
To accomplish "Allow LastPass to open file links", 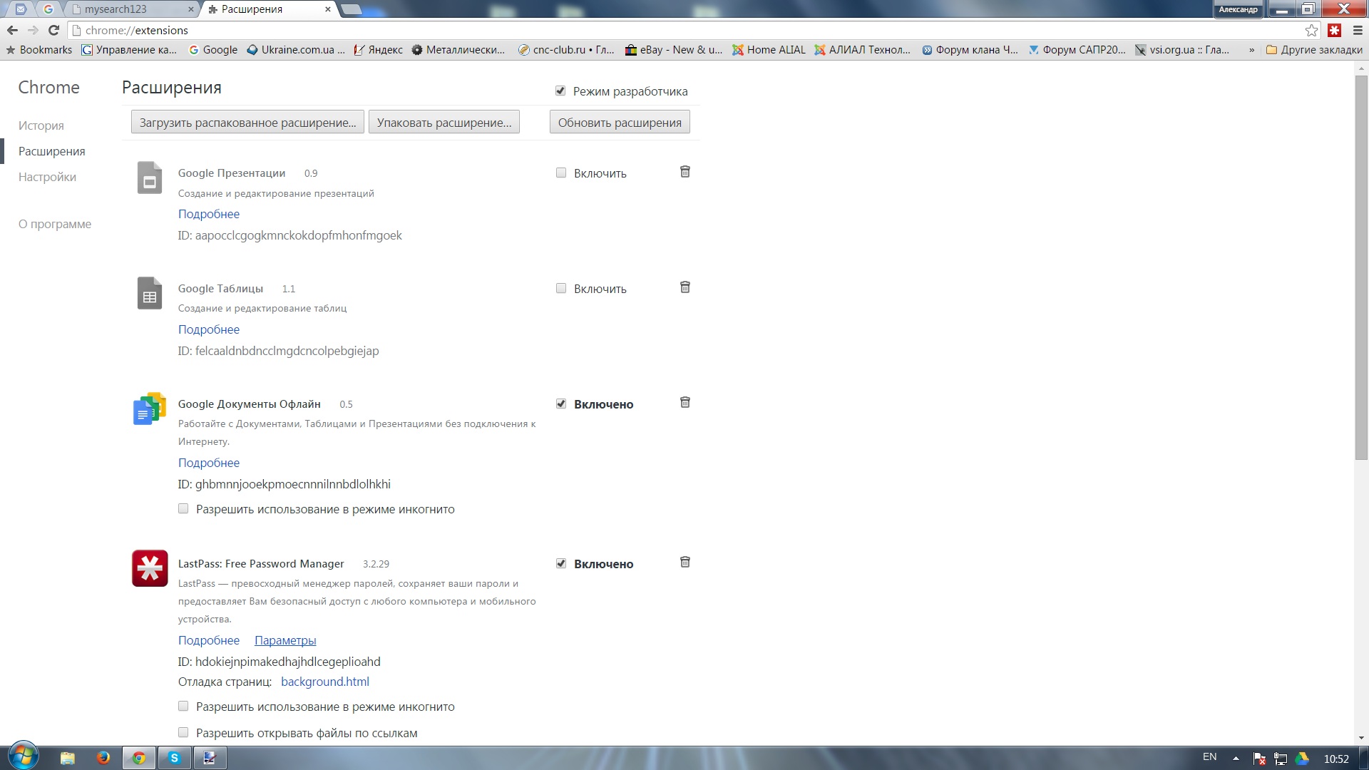I will pos(183,733).
